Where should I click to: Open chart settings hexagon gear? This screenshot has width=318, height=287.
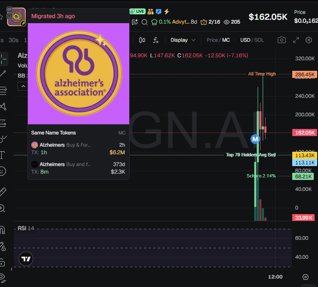click(308, 40)
